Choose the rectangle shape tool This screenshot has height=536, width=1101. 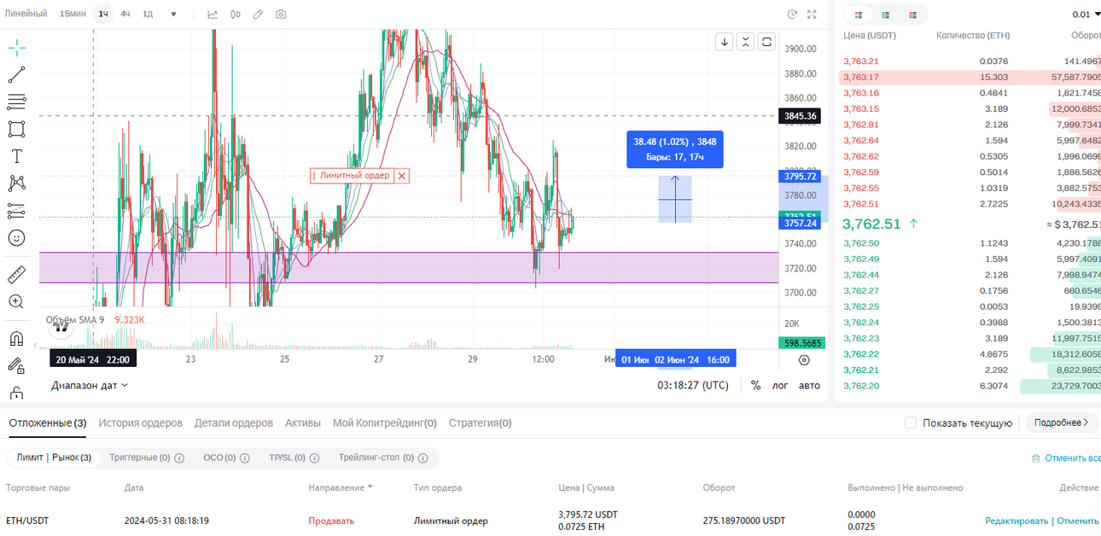[16, 129]
